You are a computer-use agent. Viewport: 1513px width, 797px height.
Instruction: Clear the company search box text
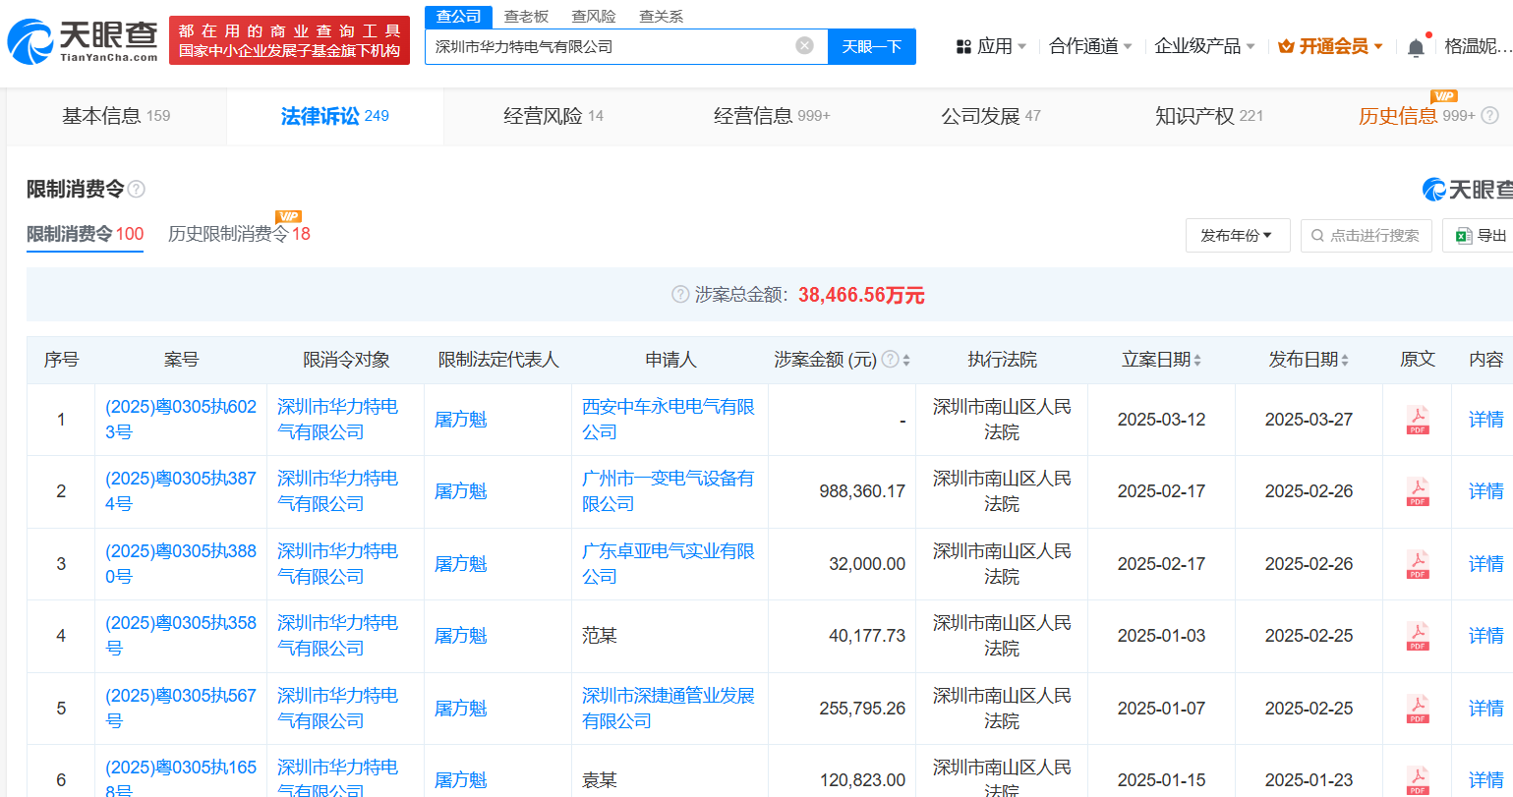804,45
